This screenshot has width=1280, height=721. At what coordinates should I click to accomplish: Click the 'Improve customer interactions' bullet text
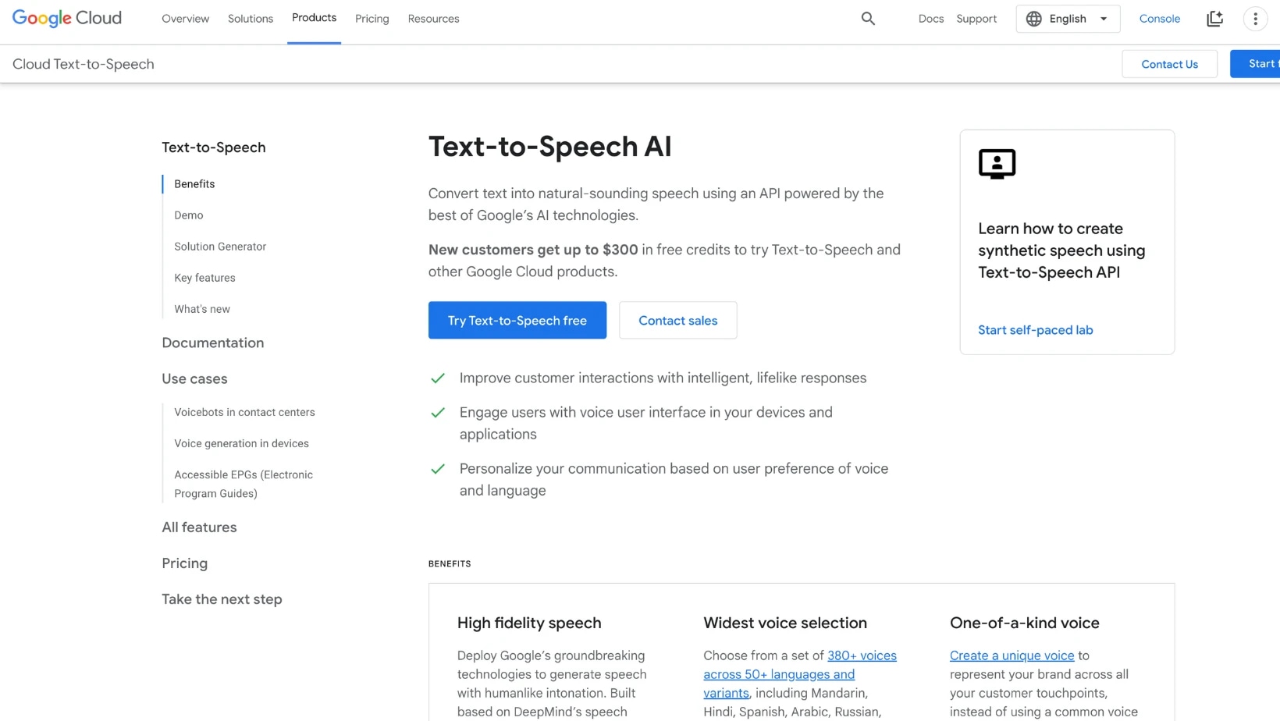point(663,378)
